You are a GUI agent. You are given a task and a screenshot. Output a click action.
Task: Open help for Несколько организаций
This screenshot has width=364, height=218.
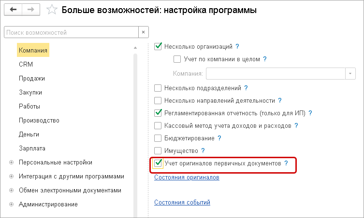pos(237,47)
